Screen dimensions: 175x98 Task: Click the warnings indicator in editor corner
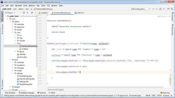(161, 16)
